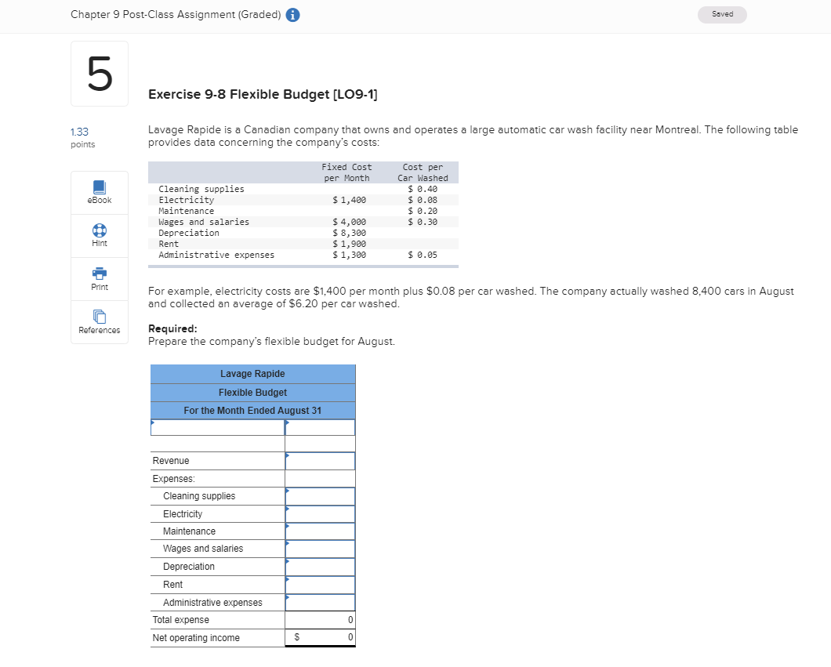Click the Net operating income row label

click(x=196, y=638)
